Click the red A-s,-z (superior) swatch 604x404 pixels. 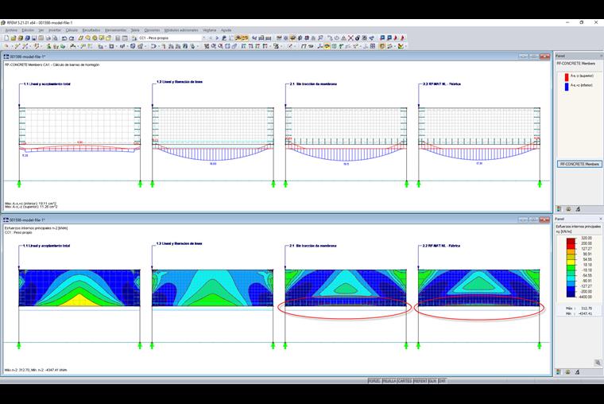(x=566, y=76)
